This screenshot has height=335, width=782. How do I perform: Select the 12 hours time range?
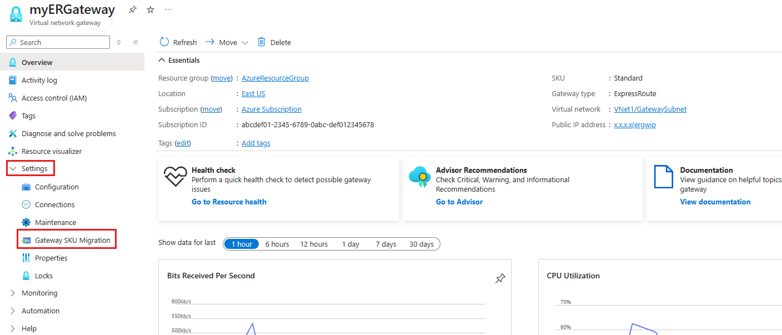coord(314,244)
